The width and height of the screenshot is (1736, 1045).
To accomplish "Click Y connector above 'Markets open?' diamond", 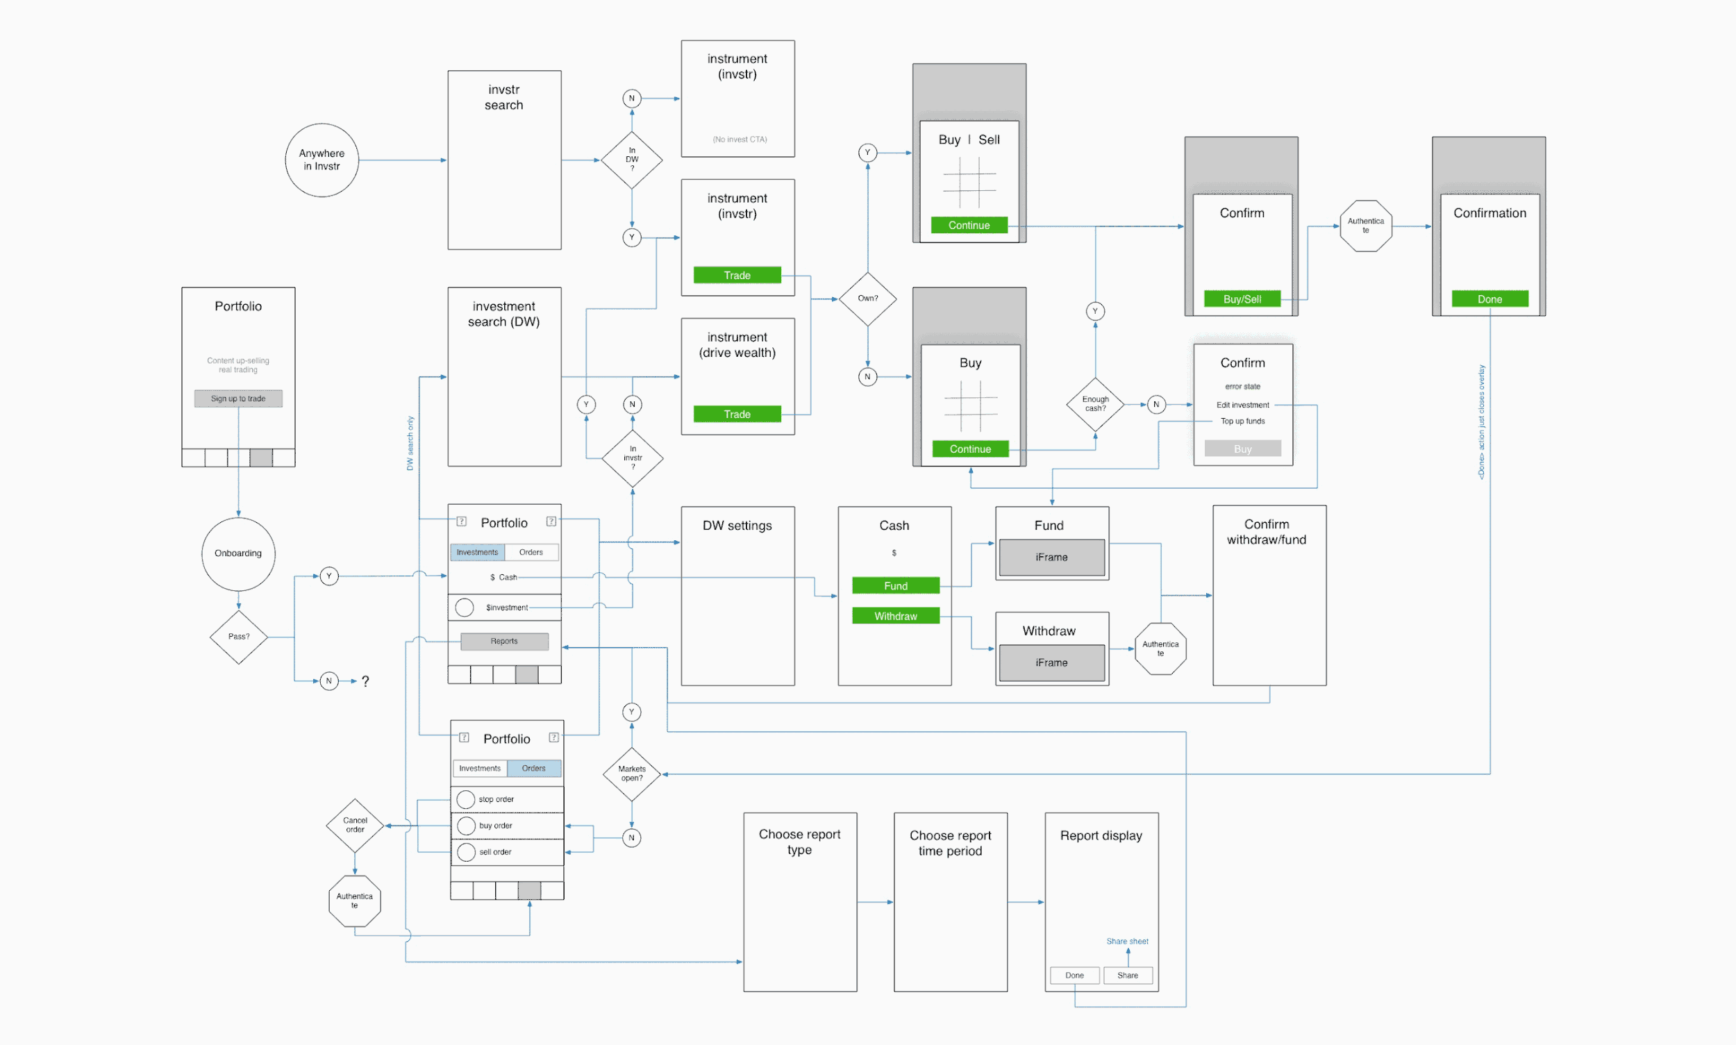I will pyautogui.click(x=632, y=712).
